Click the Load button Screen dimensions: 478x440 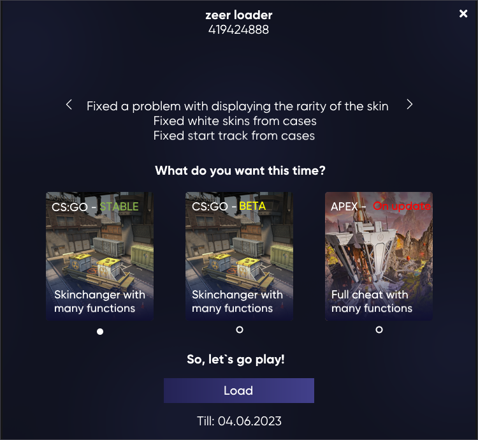[239, 391]
